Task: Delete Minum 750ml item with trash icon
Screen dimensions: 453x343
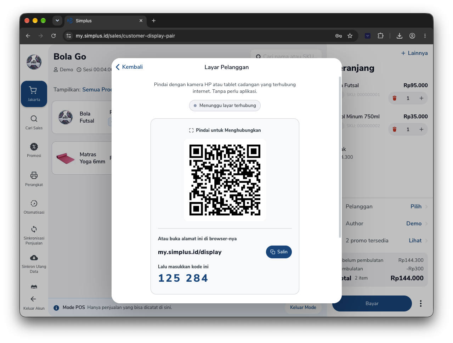Action: pyautogui.click(x=395, y=129)
